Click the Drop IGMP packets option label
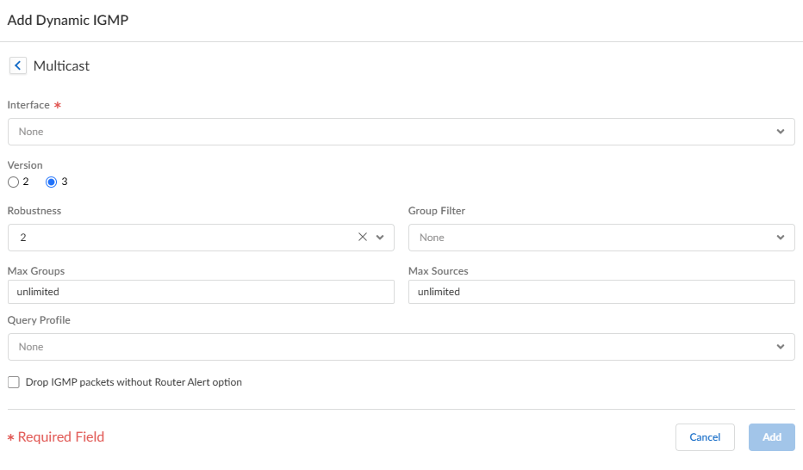The height and width of the screenshot is (470, 803). (x=134, y=382)
